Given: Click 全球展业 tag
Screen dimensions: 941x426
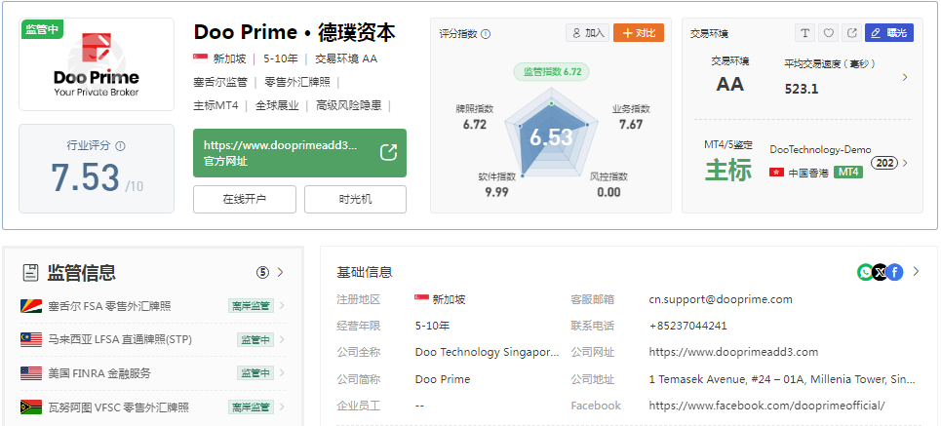Looking at the screenshot, I should click(277, 105).
